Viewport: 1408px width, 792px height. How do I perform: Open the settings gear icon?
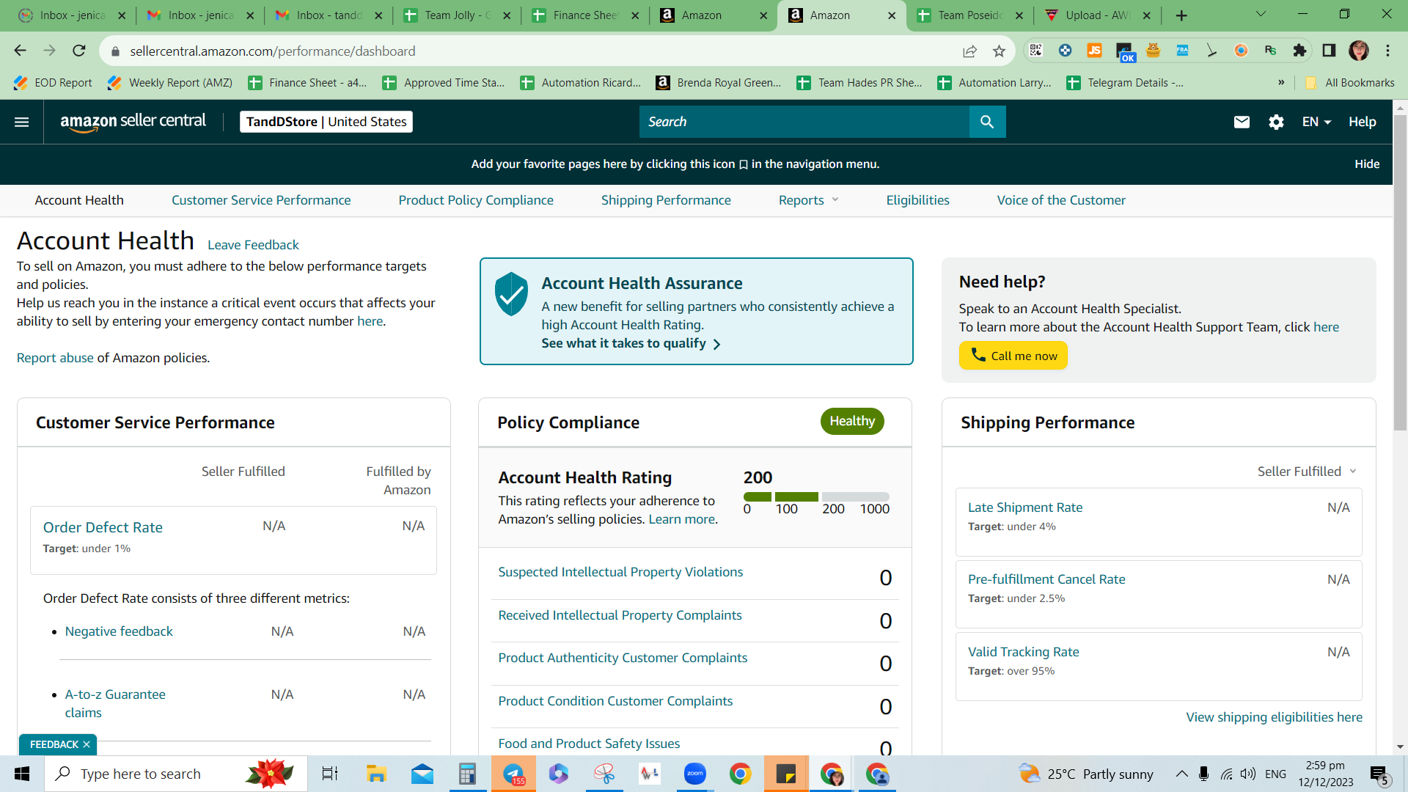click(1276, 122)
